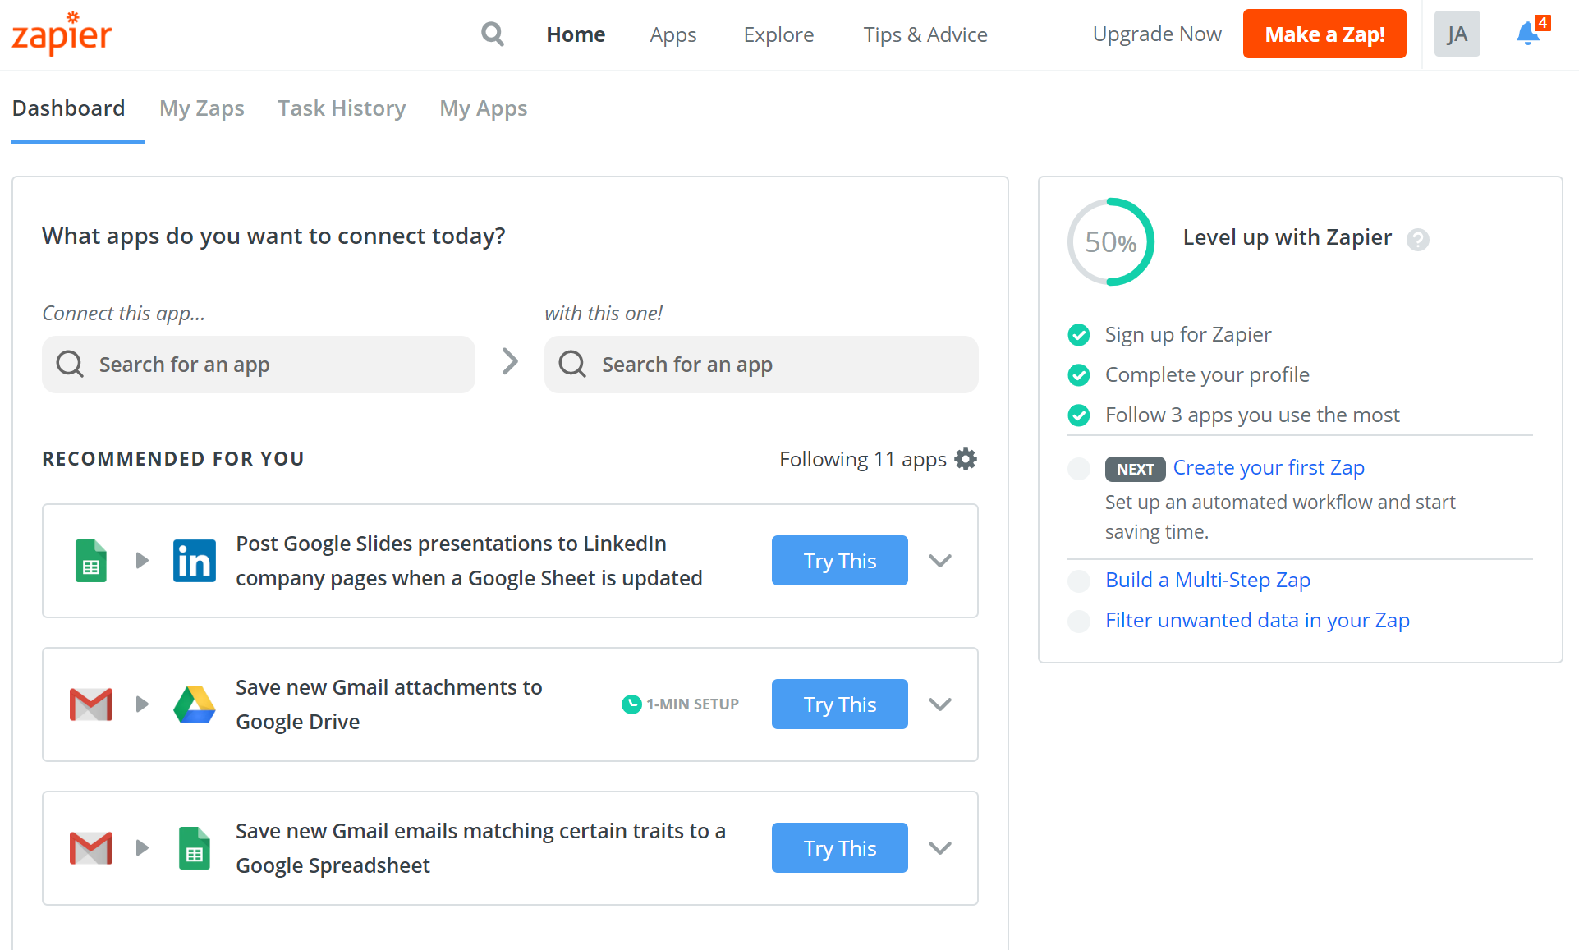1579x950 pixels.
Task: Click the Connect this app search field
Action: [x=259, y=364]
